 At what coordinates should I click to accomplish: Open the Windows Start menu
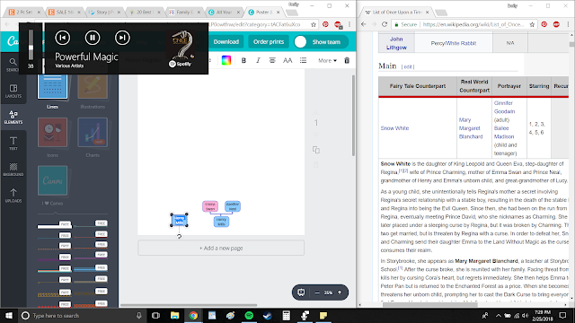click(x=9, y=315)
